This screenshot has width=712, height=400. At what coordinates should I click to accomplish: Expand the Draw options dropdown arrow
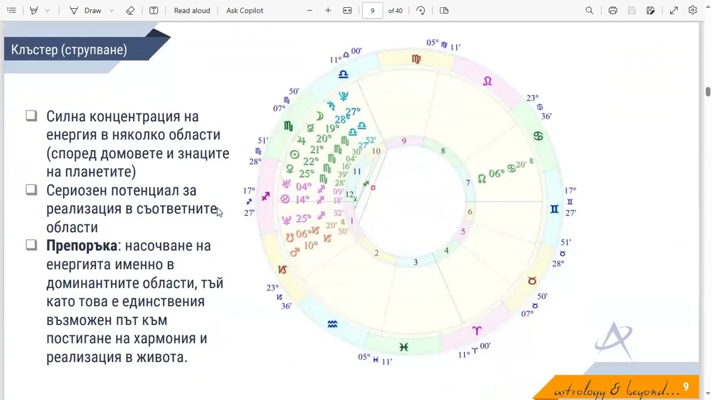click(112, 11)
